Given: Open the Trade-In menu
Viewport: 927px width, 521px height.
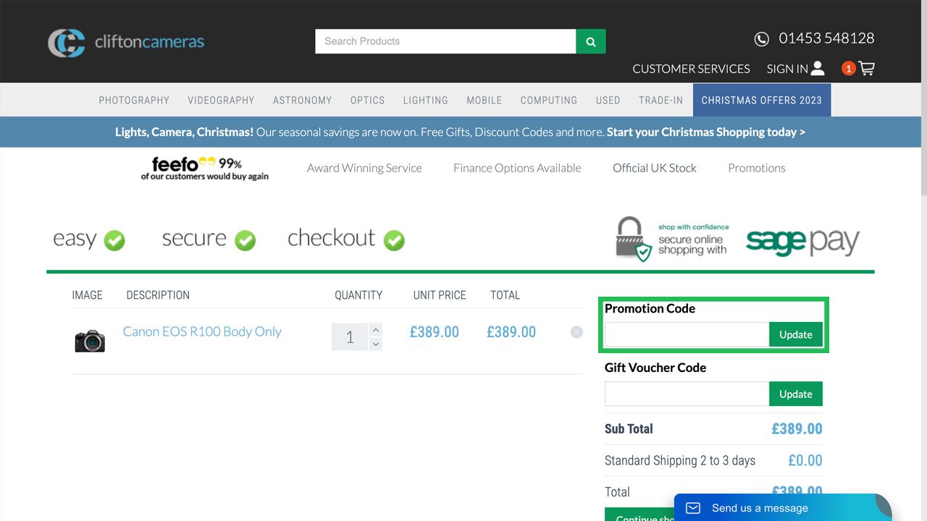Looking at the screenshot, I should coord(660,100).
